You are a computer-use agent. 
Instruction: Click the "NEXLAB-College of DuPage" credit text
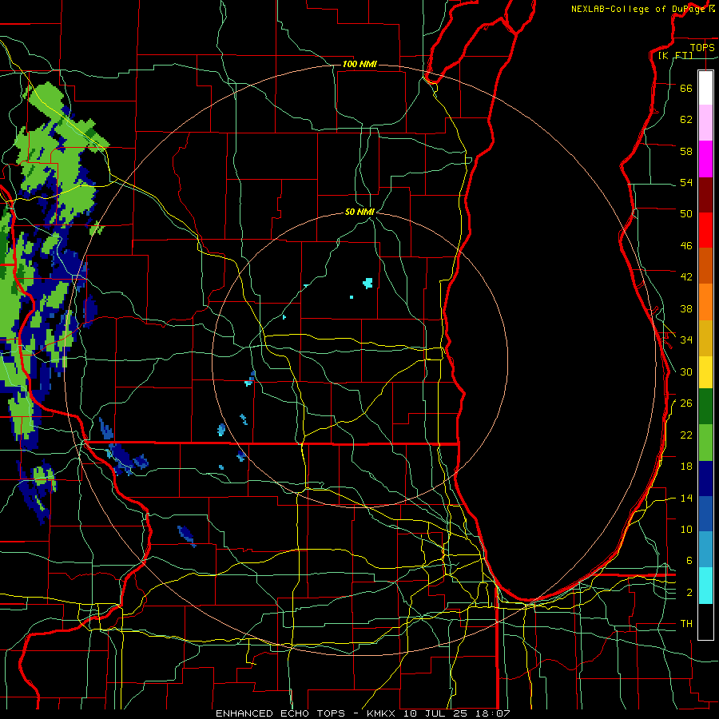tap(639, 9)
